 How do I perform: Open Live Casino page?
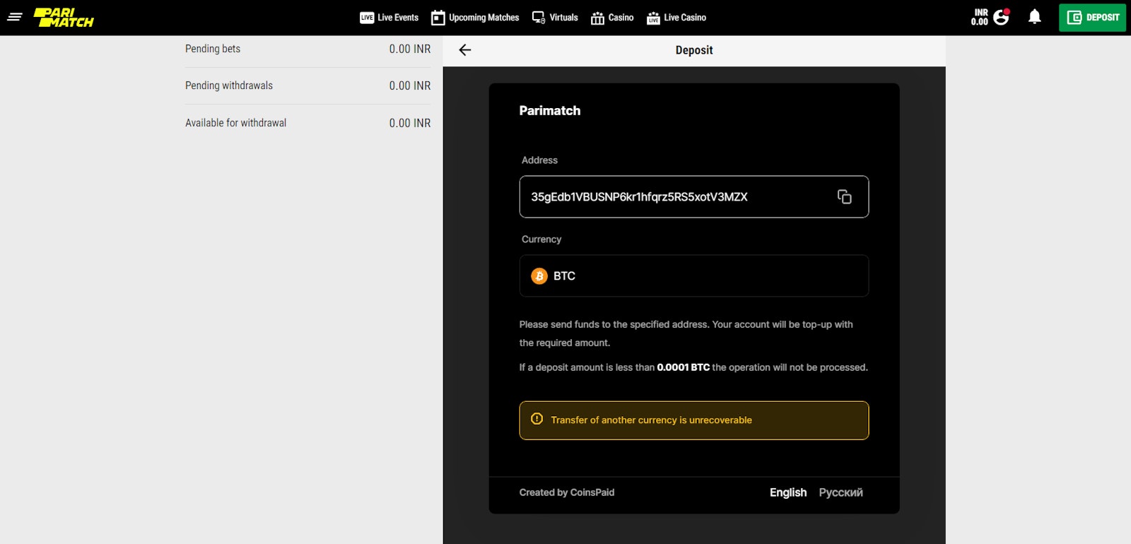click(676, 18)
